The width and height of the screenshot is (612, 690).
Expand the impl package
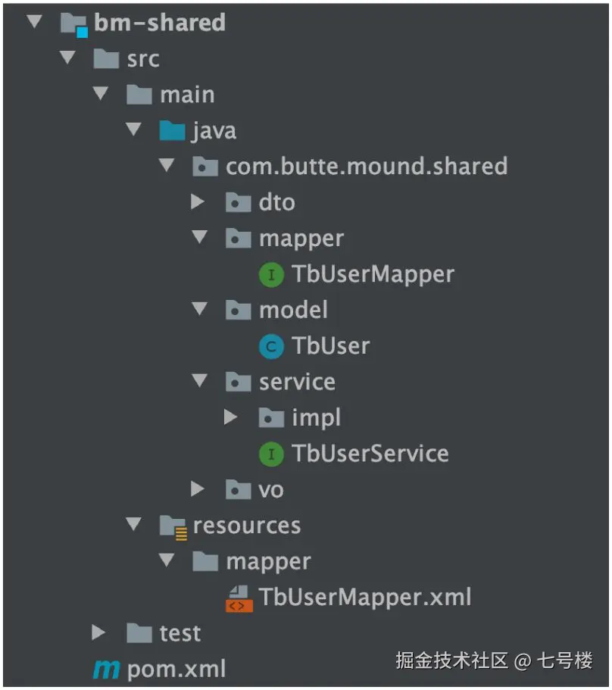coord(230,417)
